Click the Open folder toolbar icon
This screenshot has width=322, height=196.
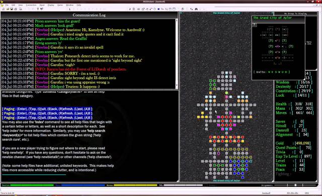click(x=8, y=9)
